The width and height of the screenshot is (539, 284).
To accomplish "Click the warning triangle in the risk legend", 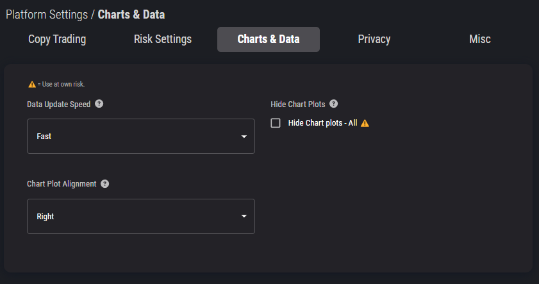I will [x=32, y=84].
